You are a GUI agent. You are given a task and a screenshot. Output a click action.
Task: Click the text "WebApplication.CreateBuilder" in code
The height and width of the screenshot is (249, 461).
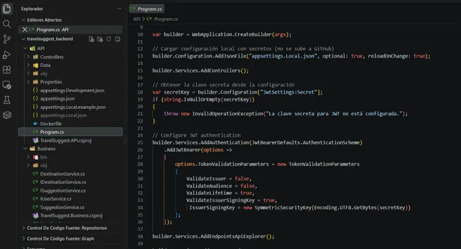[232, 35]
